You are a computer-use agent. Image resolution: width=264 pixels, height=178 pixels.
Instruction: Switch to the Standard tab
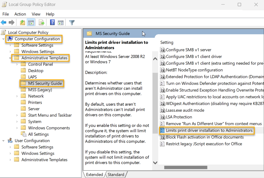pyautogui.click(x=116, y=175)
